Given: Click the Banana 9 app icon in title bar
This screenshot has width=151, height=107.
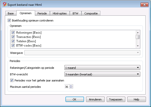Looking at the screenshot, I should point(5,4).
